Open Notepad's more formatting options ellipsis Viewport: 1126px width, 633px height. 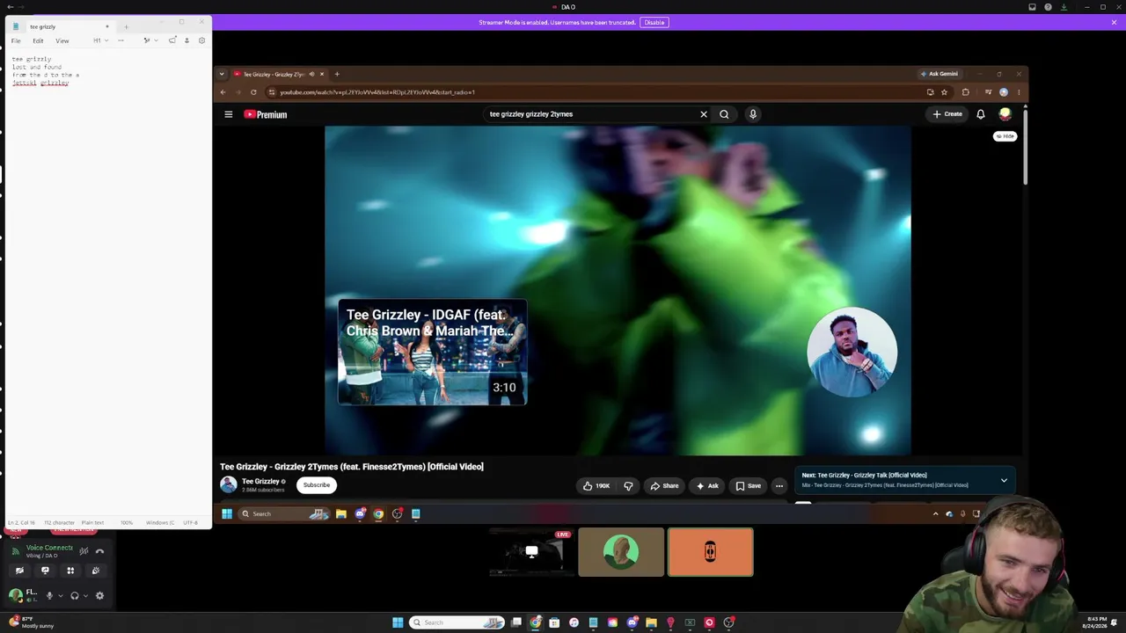[121, 40]
